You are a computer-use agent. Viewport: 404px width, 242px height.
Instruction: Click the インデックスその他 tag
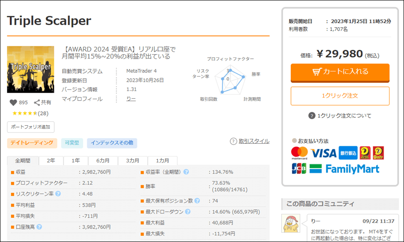(112, 143)
